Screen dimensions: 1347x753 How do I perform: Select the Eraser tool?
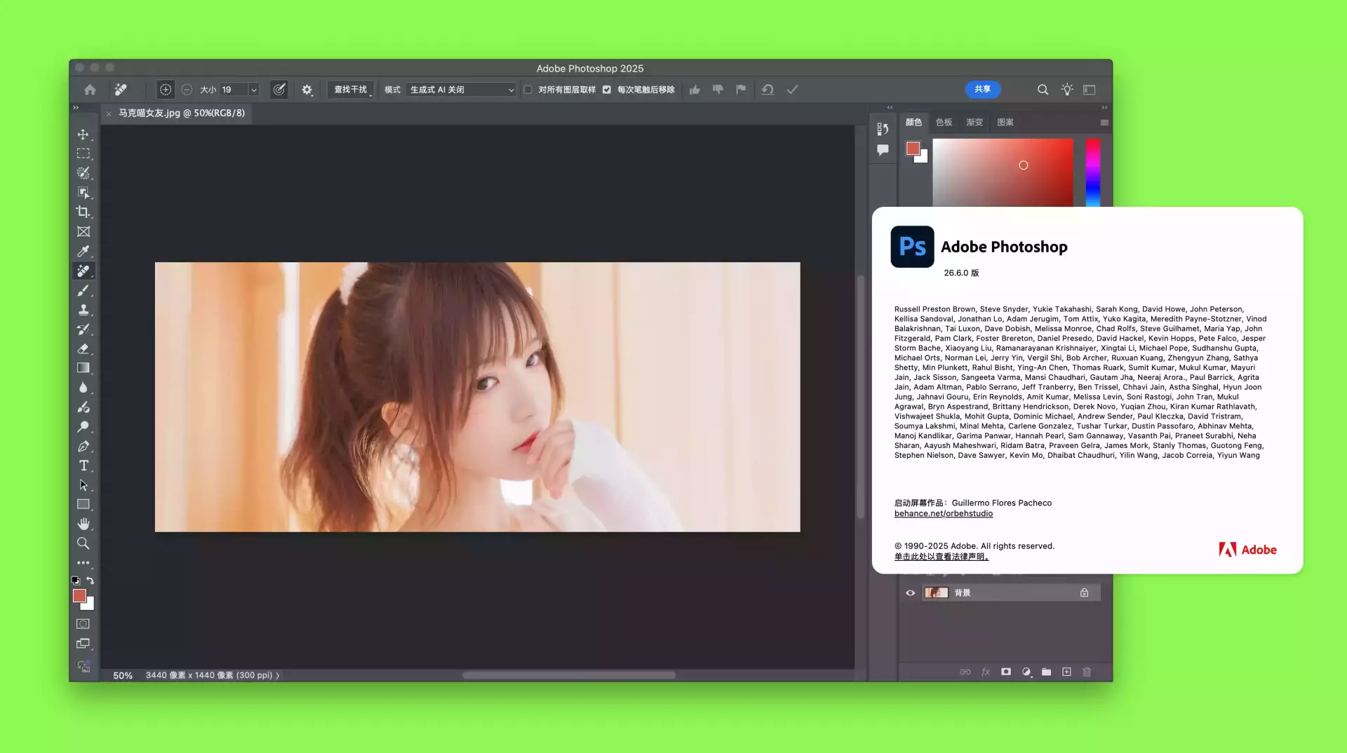pos(83,348)
